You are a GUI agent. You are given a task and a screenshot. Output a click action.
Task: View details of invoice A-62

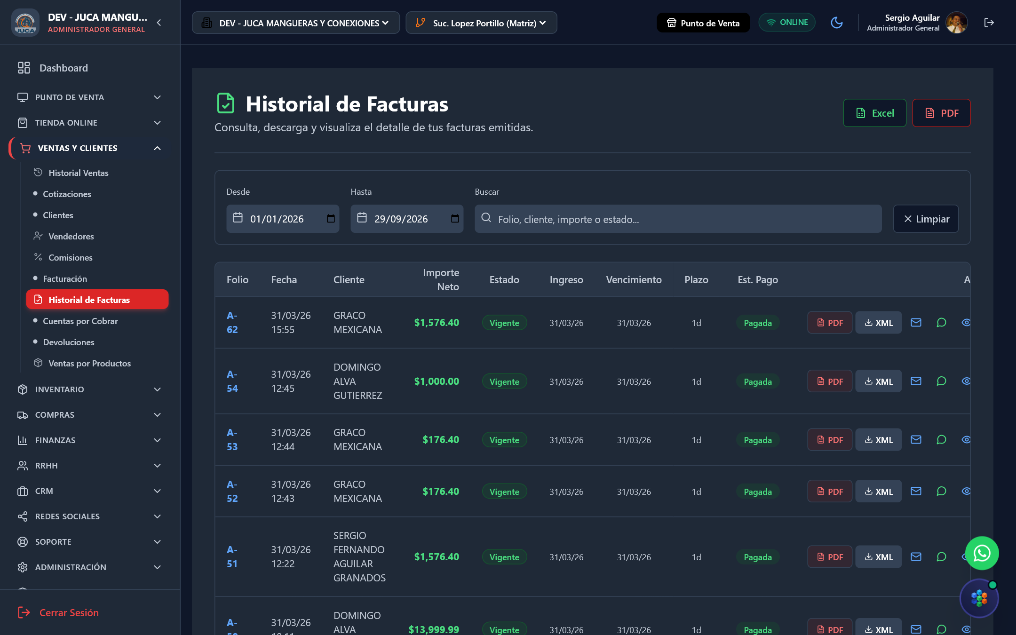[966, 323]
